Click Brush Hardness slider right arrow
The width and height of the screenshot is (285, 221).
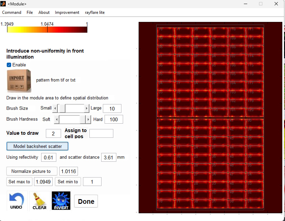(88, 119)
